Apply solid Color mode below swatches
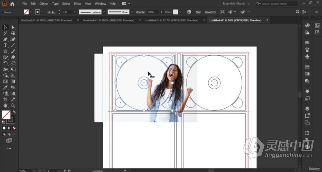This screenshot has height=172, width=322. [x=4, y=128]
